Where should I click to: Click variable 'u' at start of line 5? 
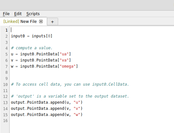(x=12, y=54)
